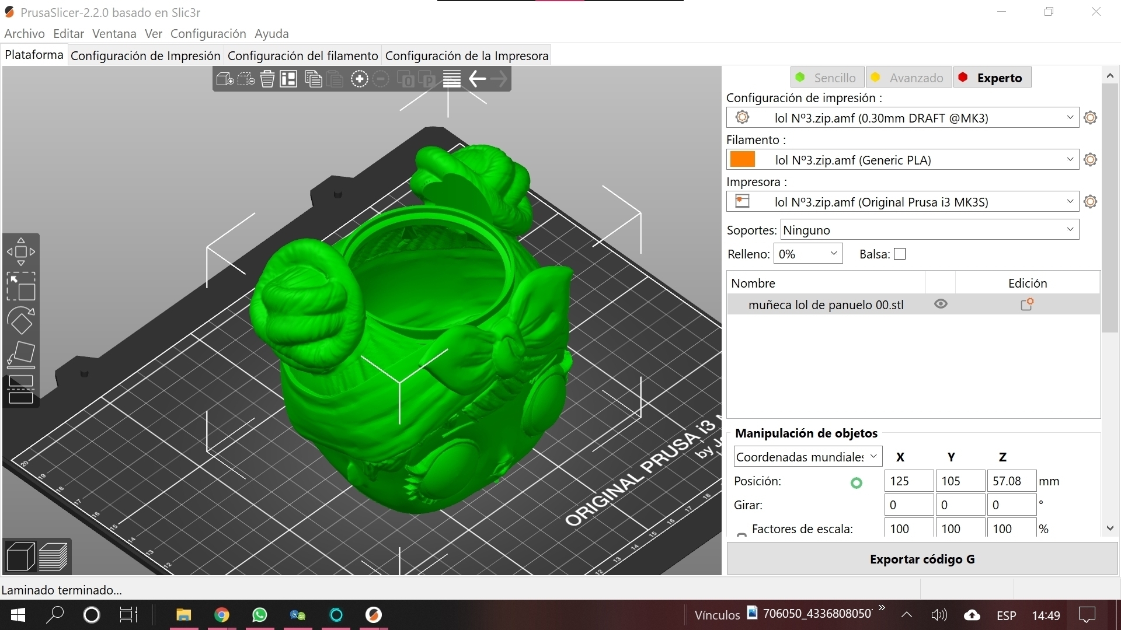Click the Add instance plus icon
The image size is (1121, 630).
click(x=359, y=79)
